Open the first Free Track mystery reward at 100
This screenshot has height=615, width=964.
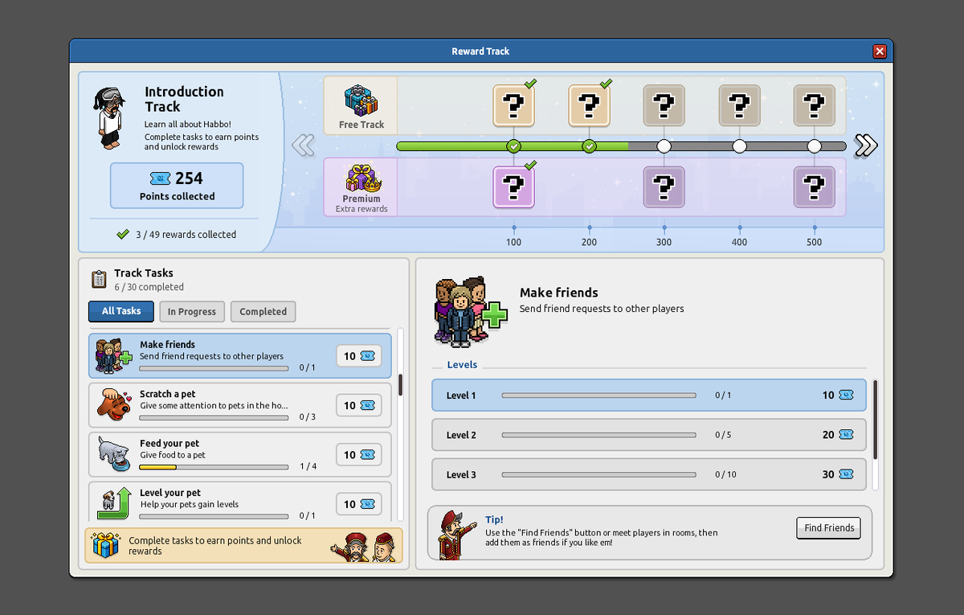click(x=514, y=105)
